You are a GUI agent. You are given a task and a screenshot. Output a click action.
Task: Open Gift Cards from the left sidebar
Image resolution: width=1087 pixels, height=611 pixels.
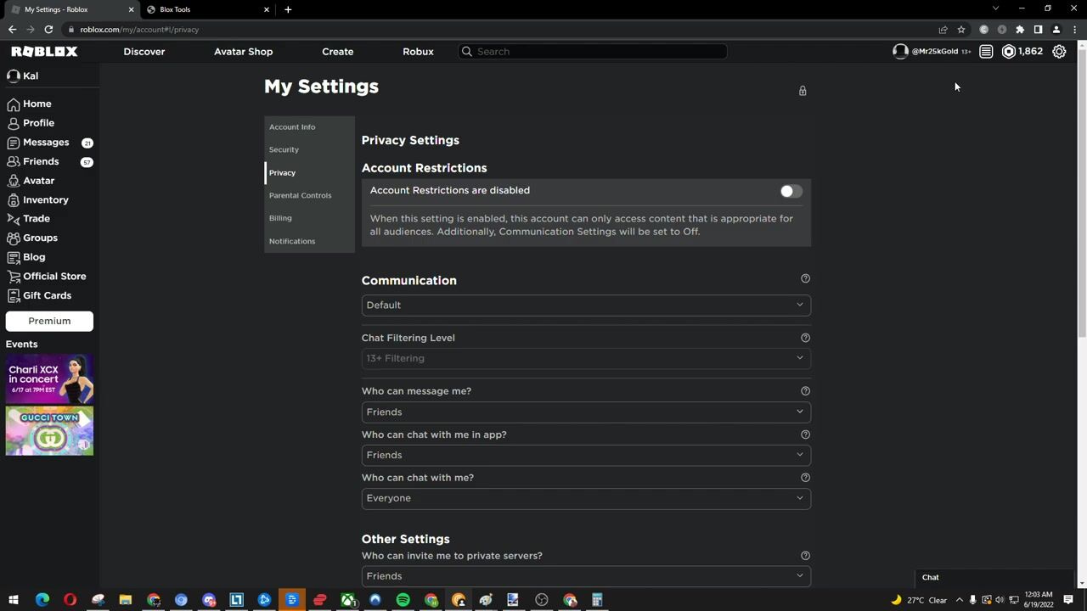(x=39, y=296)
